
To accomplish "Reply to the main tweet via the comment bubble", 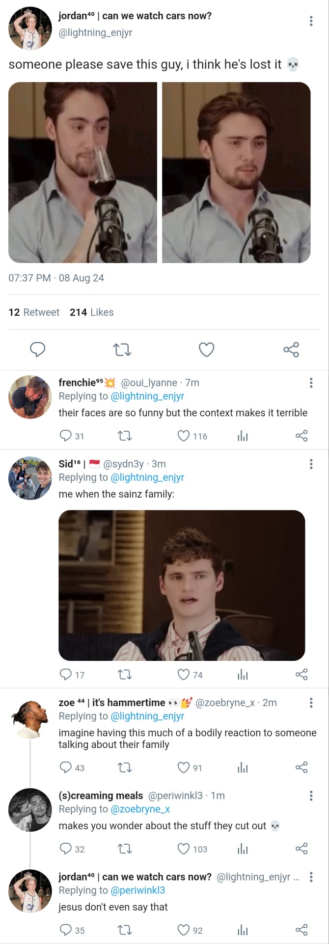I will point(38,350).
